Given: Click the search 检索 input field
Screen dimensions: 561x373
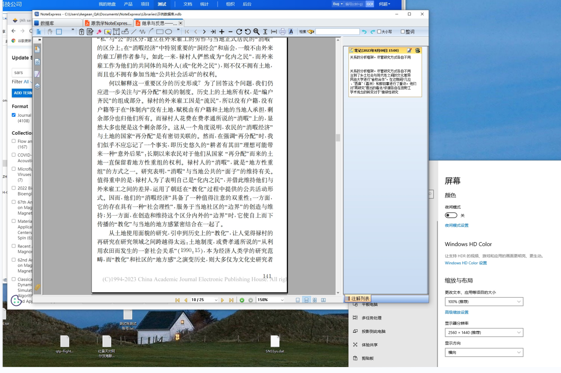Looking at the screenshot, I should point(337,32).
